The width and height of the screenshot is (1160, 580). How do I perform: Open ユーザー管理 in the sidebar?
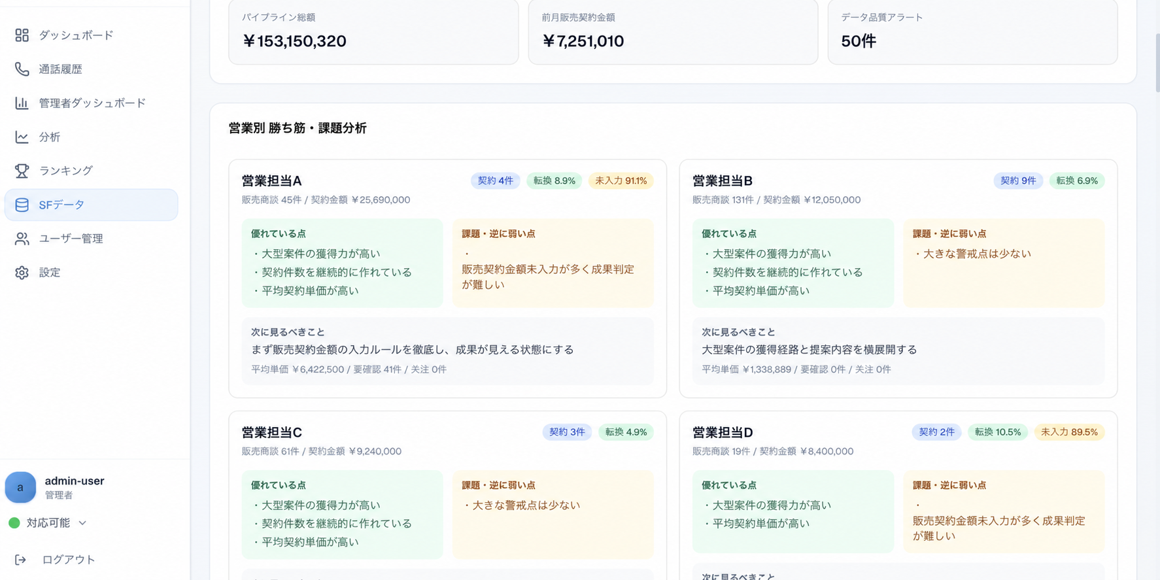pos(91,239)
